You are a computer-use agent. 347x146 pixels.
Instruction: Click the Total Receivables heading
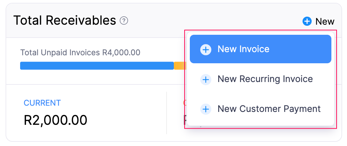tap(65, 21)
